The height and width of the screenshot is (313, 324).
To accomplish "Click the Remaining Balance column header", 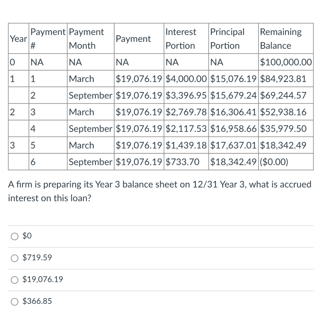I will 281,38.
